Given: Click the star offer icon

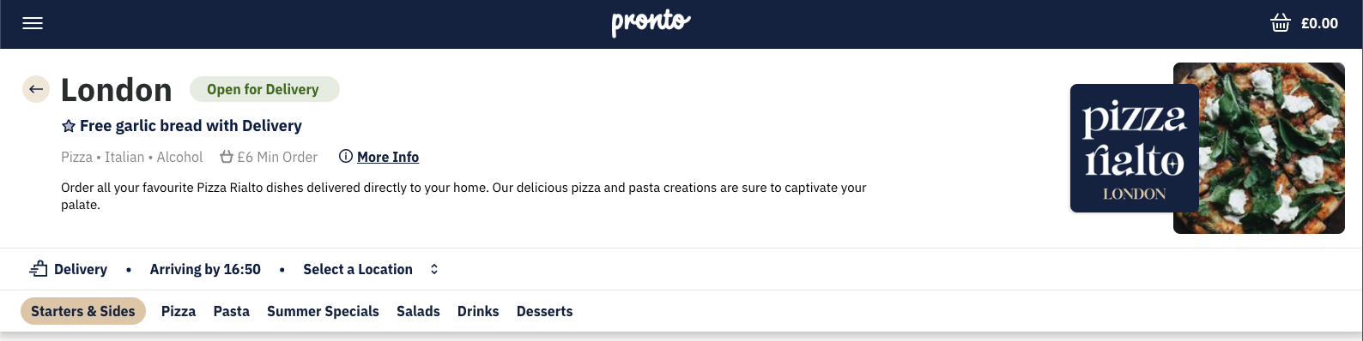Looking at the screenshot, I should coord(69,126).
